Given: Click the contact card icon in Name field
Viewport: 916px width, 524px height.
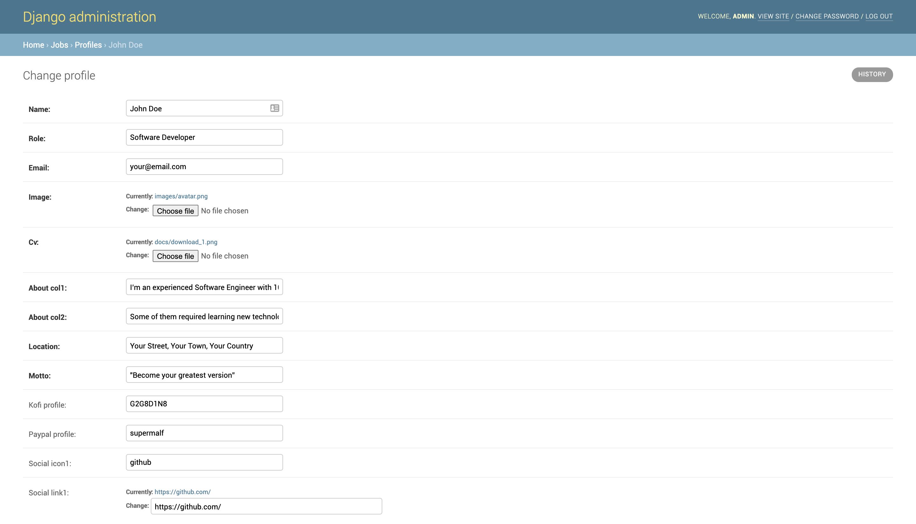Looking at the screenshot, I should pos(274,108).
